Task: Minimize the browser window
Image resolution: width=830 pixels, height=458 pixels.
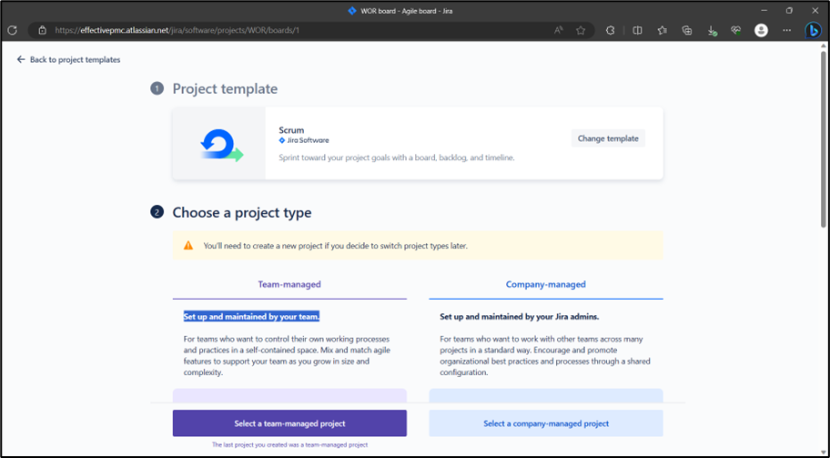Action: (764, 11)
